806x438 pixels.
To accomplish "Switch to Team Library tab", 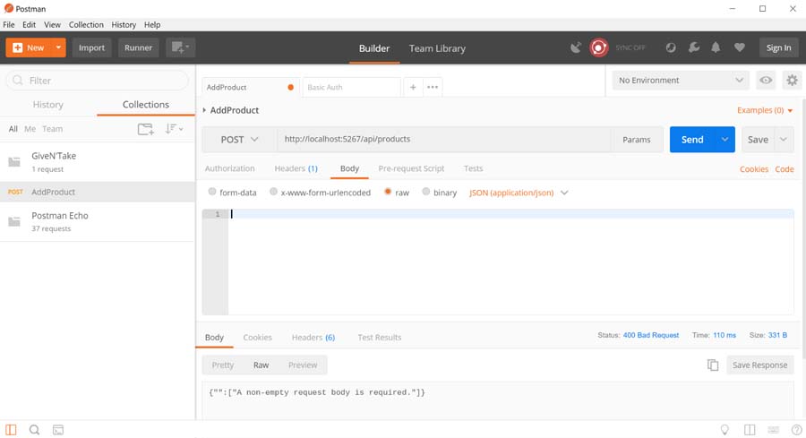I will pyautogui.click(x=437, y=48).
